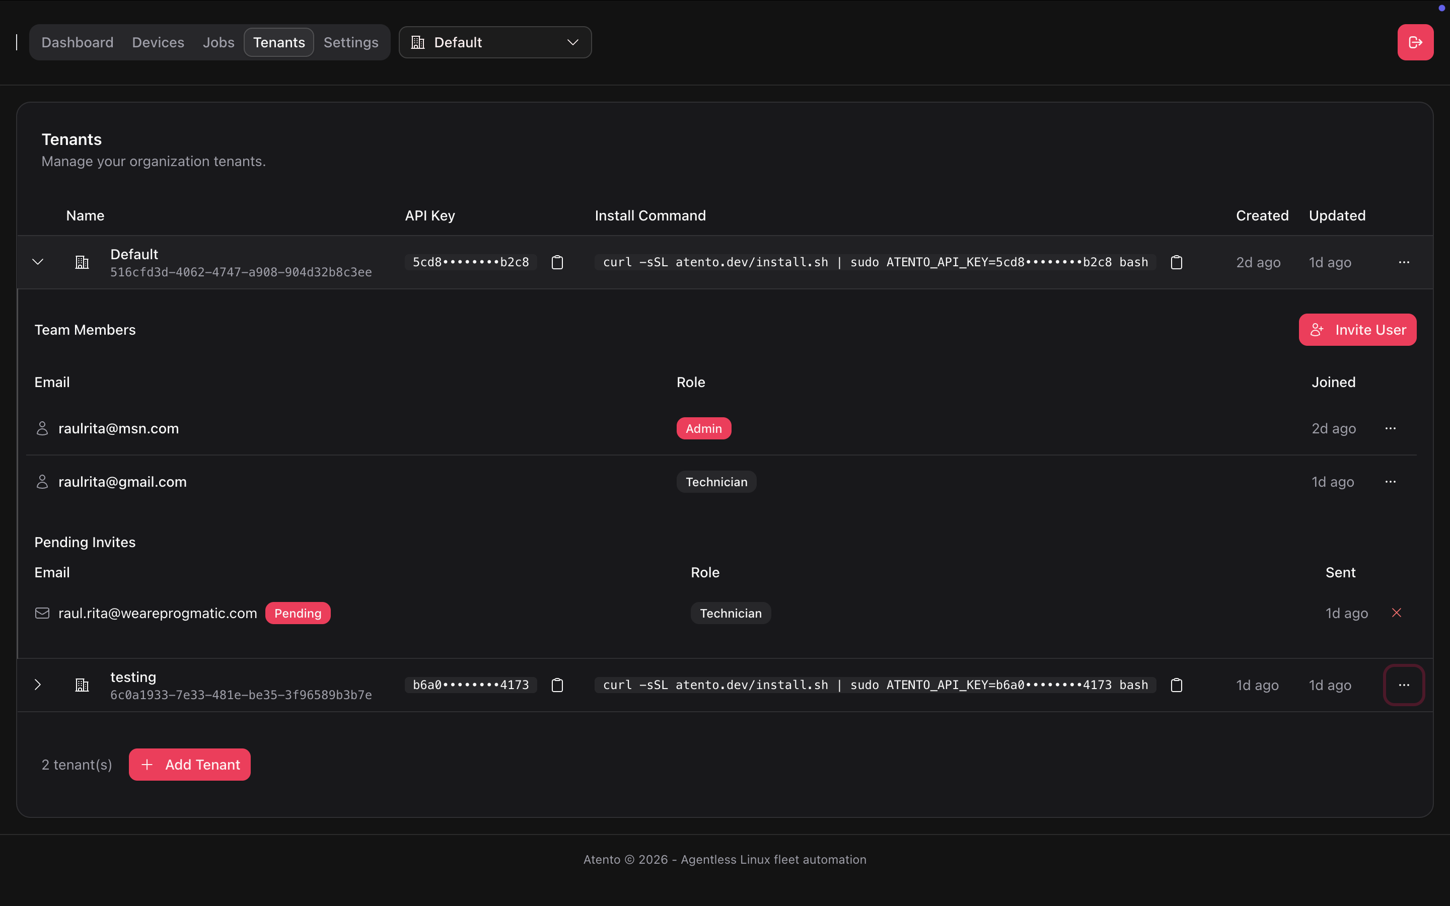Collapse the Default tenant details
The height and width of the screenshot is (906, 1450).
click(x=38, y=261)
